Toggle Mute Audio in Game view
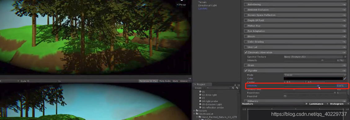Viewport: 350px width, 120px height. (165, 81)
